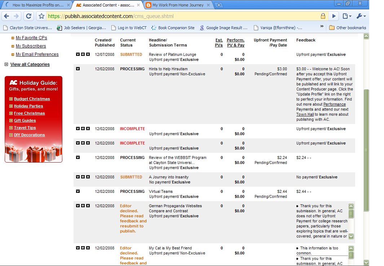Open the My Email Preferences link

37,54
